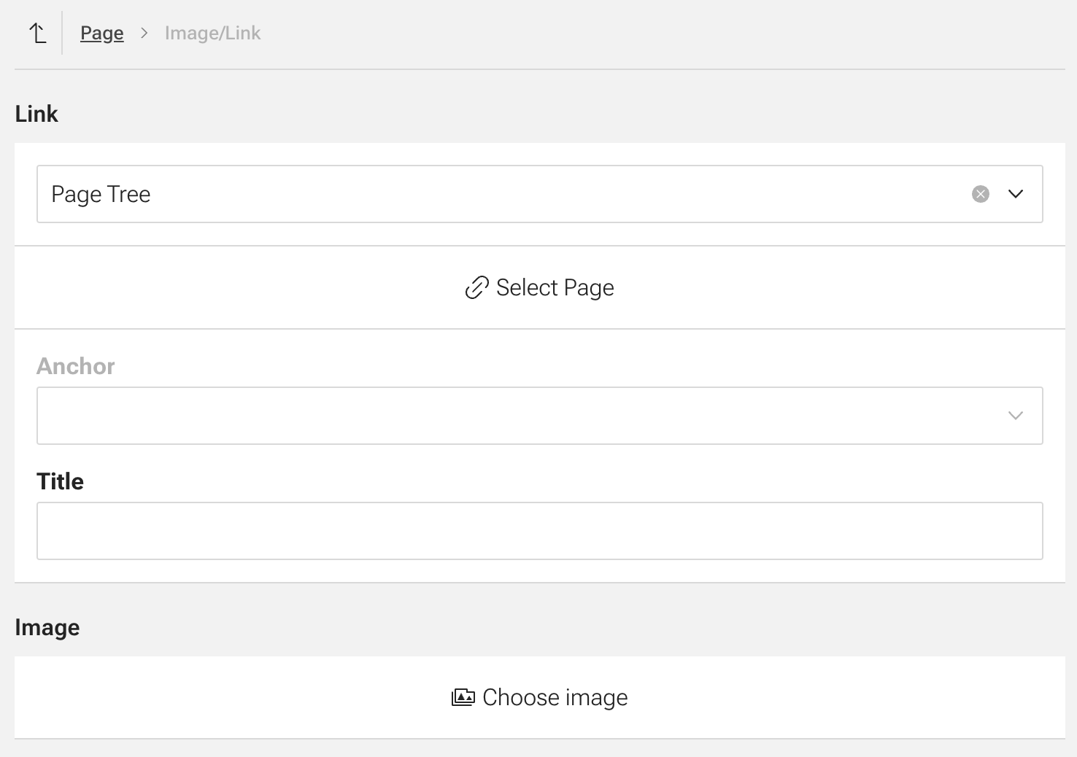Click the breadcrumb separator chevron
This screenshot has height=757, width=1077.
tap(144, 34)
